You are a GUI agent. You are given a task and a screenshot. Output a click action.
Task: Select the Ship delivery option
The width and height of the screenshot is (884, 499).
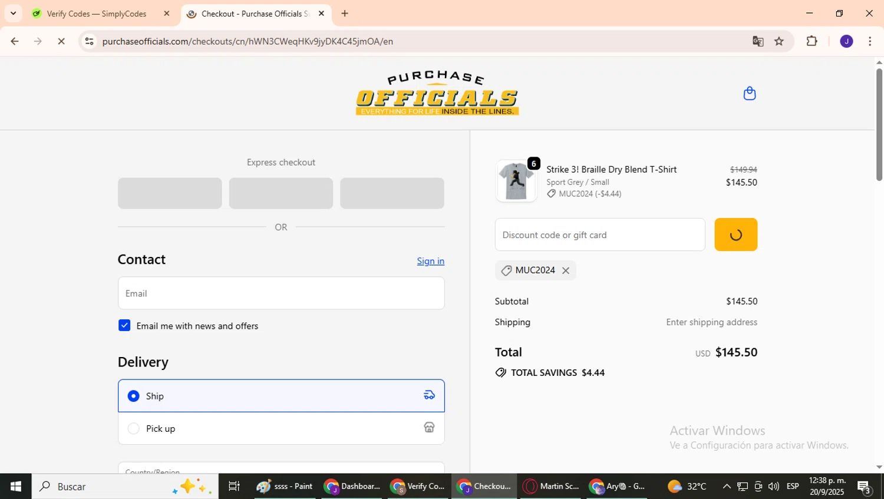tap(281, 396)
